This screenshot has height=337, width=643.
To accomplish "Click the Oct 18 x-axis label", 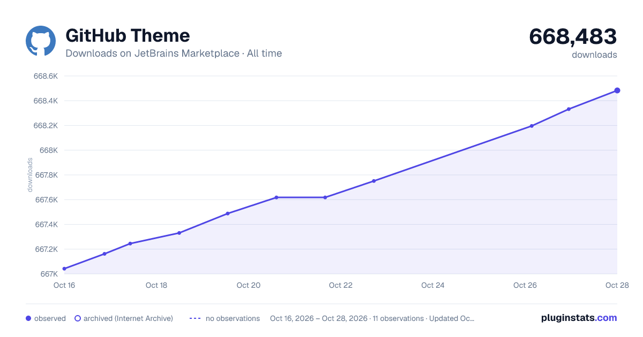I will 156,285.
